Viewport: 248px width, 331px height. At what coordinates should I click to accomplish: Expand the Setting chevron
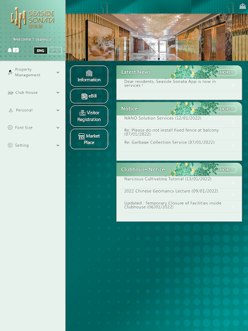coord(58,145)
